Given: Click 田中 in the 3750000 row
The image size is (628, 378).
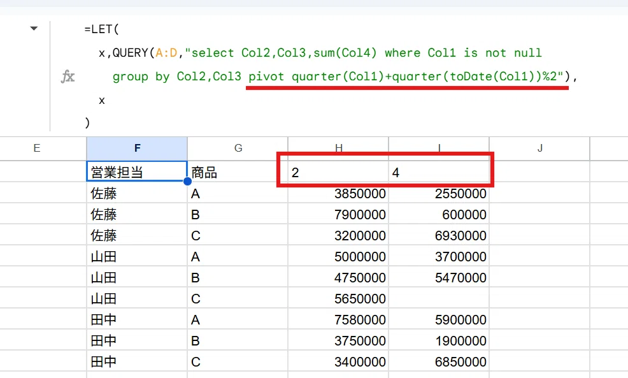Looking at the screenshot, I should pyautogui.click(x=137, y=340).
